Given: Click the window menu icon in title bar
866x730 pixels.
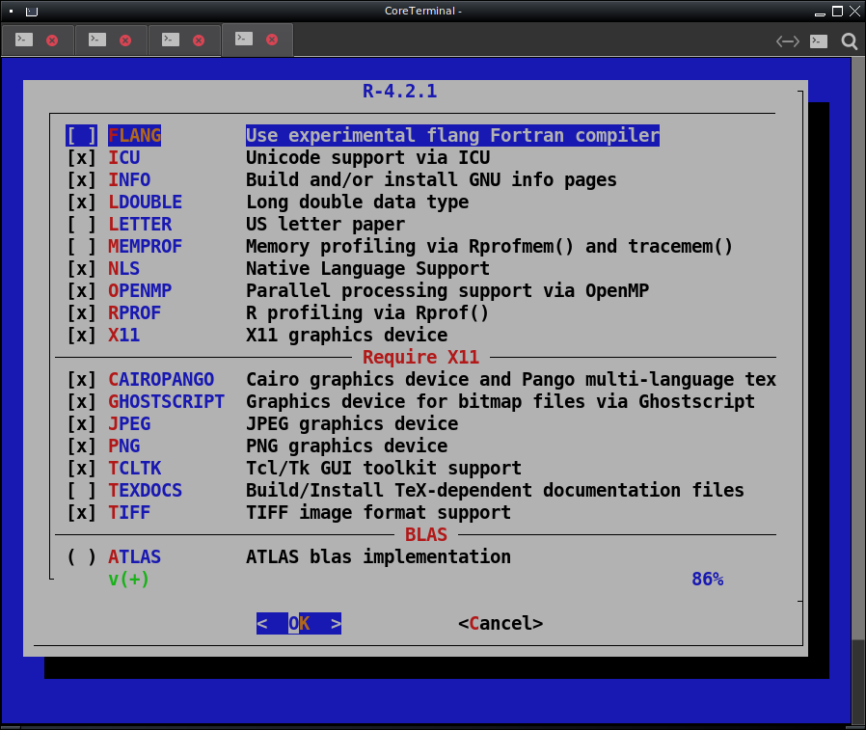Looking at the screenshot, I should (x=32, y=11).
